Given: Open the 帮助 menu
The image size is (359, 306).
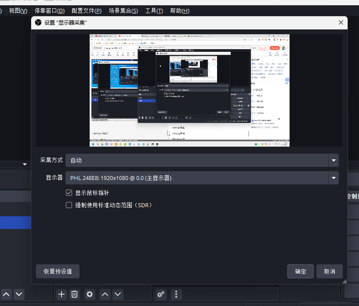Looking at the screenshot, I should pyautogui.click(x=180, y=11).
